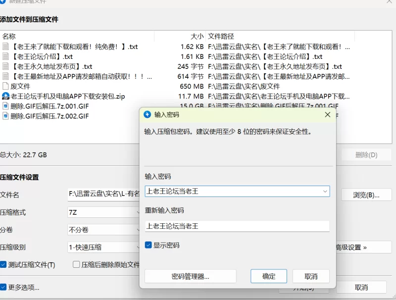The image size is (396, 300).
Task: Click the 650 MB size cell
Action: [x=192, y=86]
